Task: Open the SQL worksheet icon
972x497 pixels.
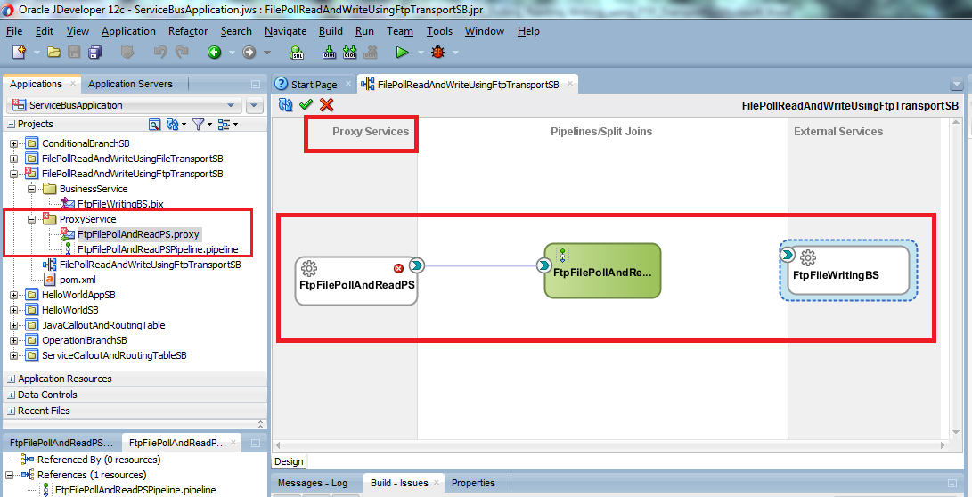Action: tap(297, 53)
